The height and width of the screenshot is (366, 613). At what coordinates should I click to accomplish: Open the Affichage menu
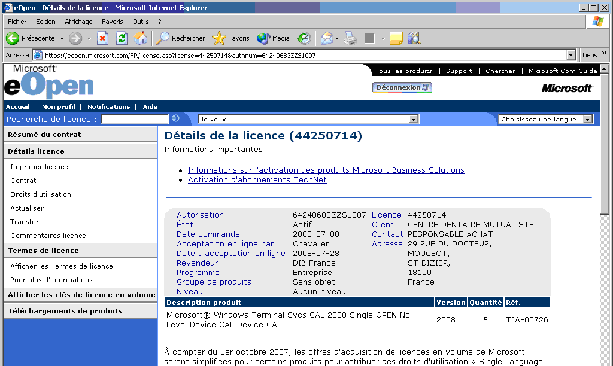coord(78,22)
